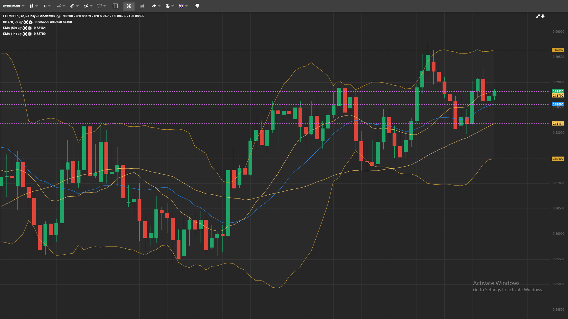Screen dimensions: 568x319
Task: Remove the SMA (50) indicator
Action: (25, 28)
